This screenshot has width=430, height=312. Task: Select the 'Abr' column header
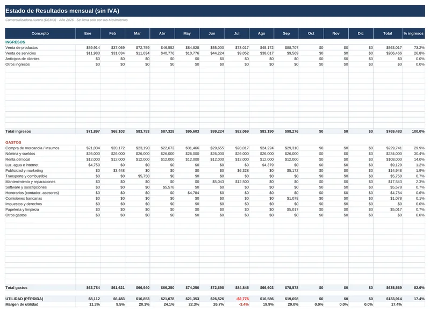point(162,33)
